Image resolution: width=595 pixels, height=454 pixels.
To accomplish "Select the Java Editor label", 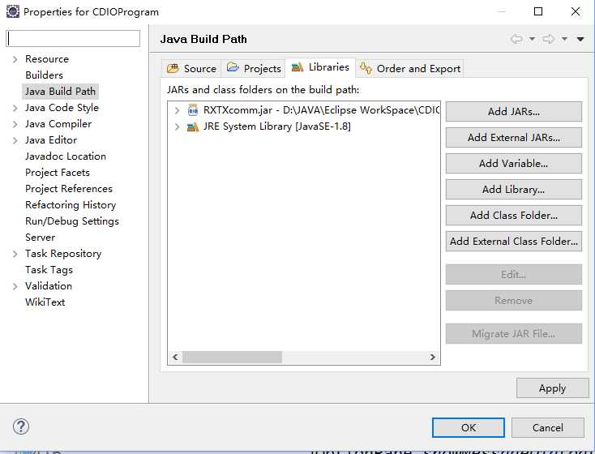I will [51, 140].
